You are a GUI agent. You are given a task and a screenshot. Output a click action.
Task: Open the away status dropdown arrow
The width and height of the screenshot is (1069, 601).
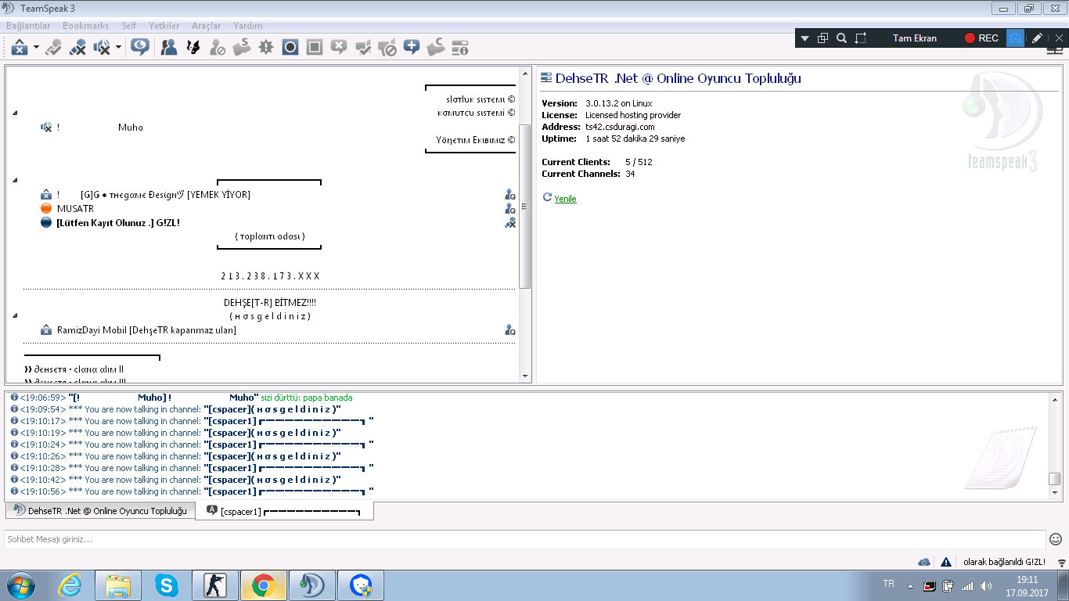pyautogui.click(x=36, y=48)
